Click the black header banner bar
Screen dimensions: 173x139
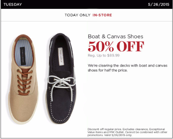click(86, 5)
